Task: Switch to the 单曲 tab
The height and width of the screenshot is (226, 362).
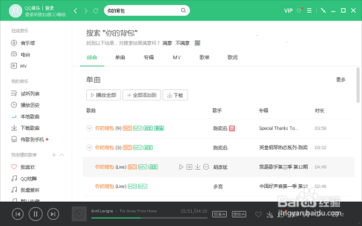Action: pos(120,57)
